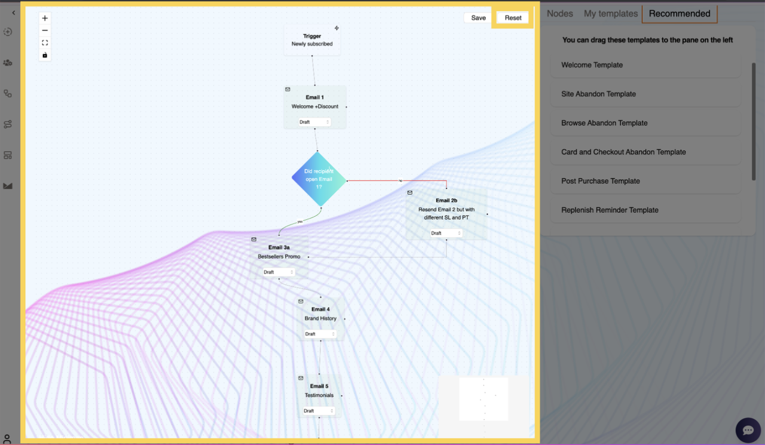The image size is (765, 445).
Task: Open the chat support bubble
Action: (748, 430)
